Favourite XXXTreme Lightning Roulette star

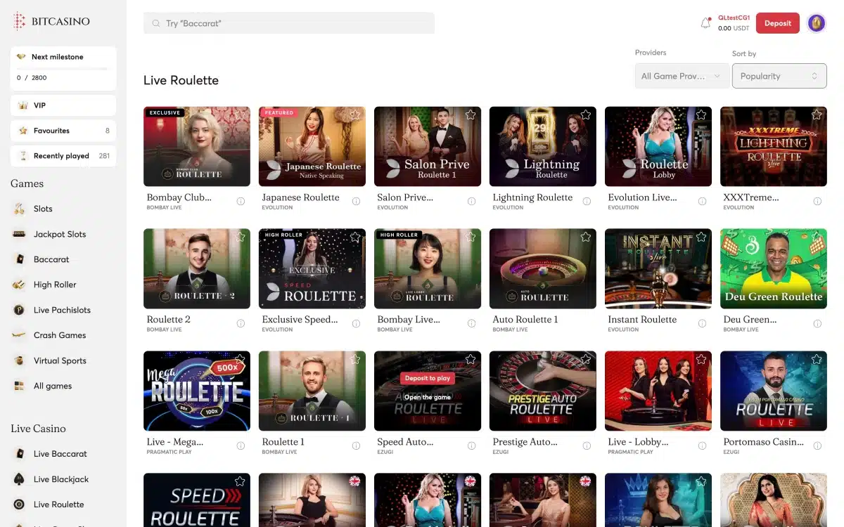tap(817, 115)
